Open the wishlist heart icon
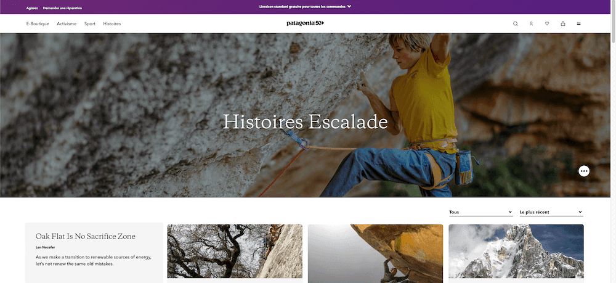This screenshot has height=283, width=616. tap(547, 23)
